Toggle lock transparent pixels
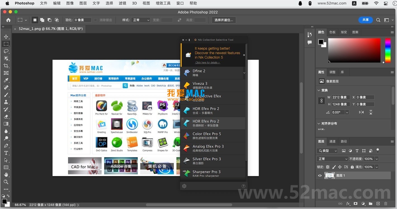 pos(328,167)
